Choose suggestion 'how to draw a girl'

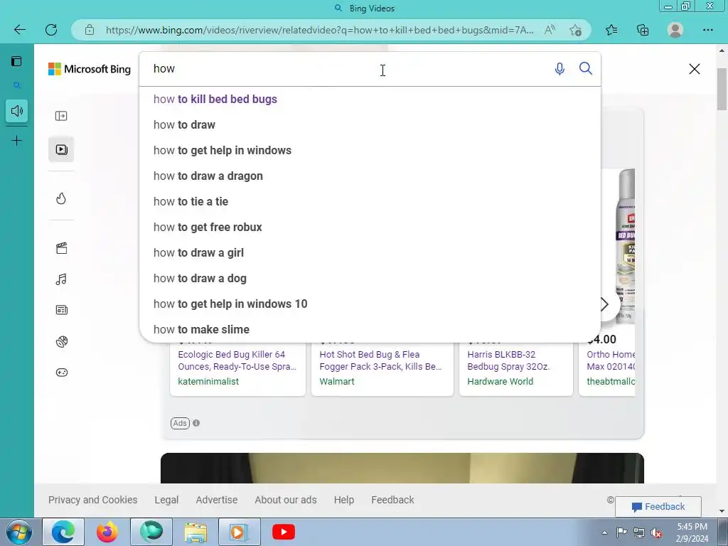(x=370, y=252)
